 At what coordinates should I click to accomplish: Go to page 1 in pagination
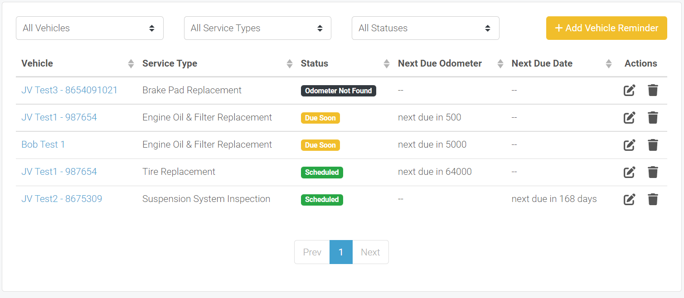[341, 252]
